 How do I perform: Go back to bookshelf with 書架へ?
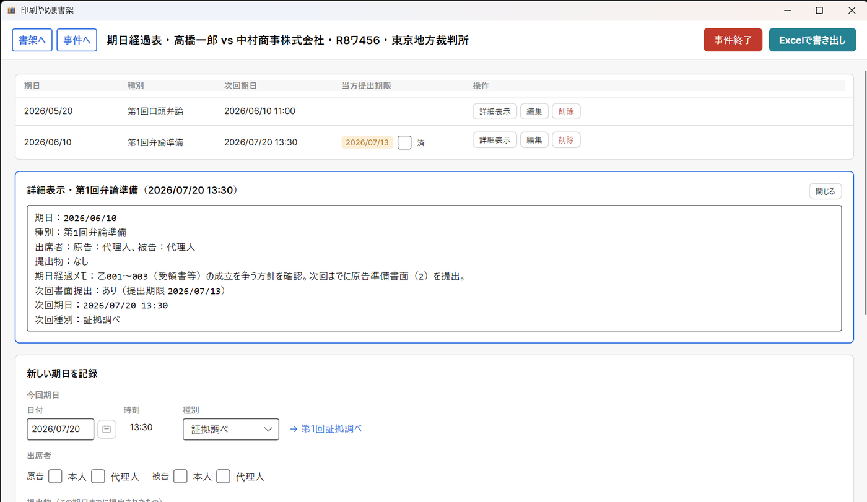pos(32,40)
